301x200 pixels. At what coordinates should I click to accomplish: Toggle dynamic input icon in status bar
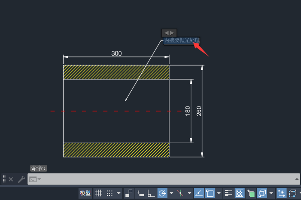tap(140, 193)
